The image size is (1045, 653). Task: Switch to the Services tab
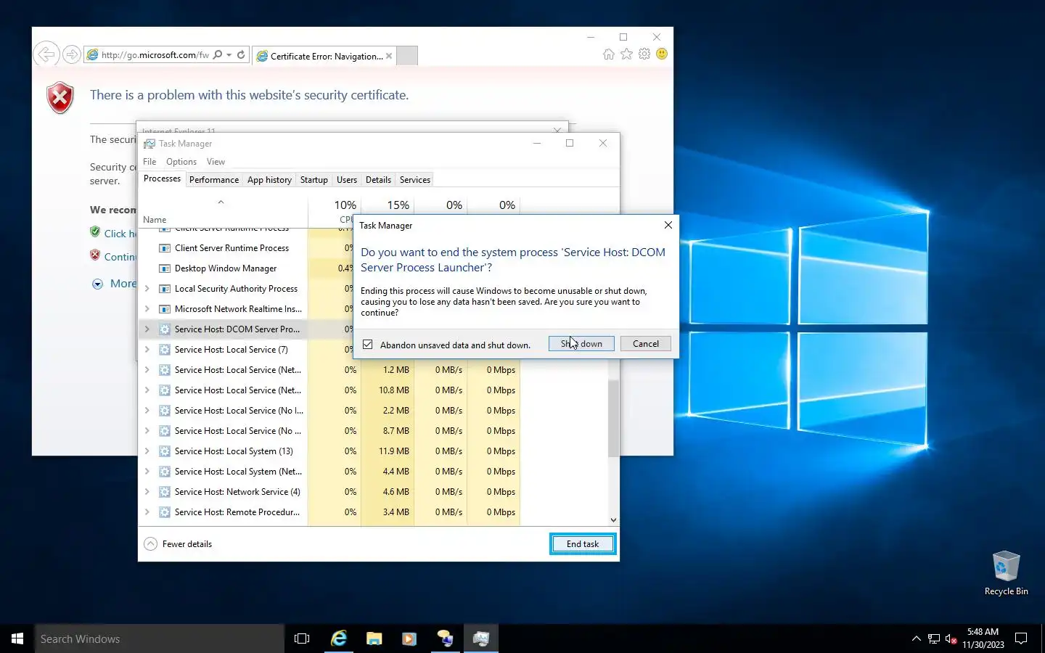pos(415,180)
